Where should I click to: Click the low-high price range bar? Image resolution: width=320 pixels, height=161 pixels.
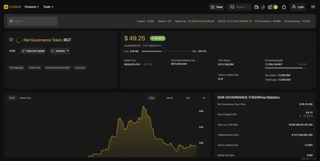(x=165, y=52)
